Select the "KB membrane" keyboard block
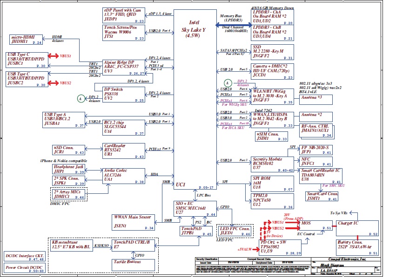This screenshot has width=396, height=280. [x=72, y=245]
